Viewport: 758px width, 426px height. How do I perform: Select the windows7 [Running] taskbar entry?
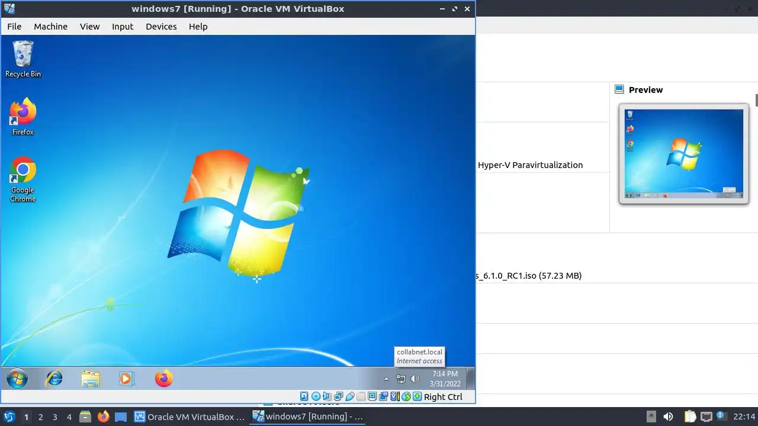(309, 417)
